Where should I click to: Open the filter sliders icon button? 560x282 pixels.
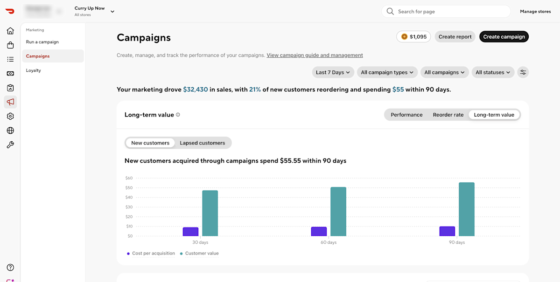(523, 72)
